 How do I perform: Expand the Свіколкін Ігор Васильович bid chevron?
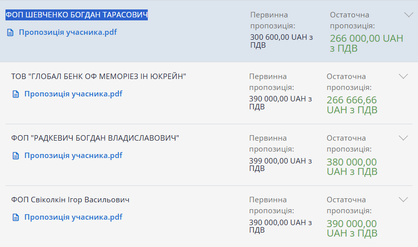tap(404, 200)
